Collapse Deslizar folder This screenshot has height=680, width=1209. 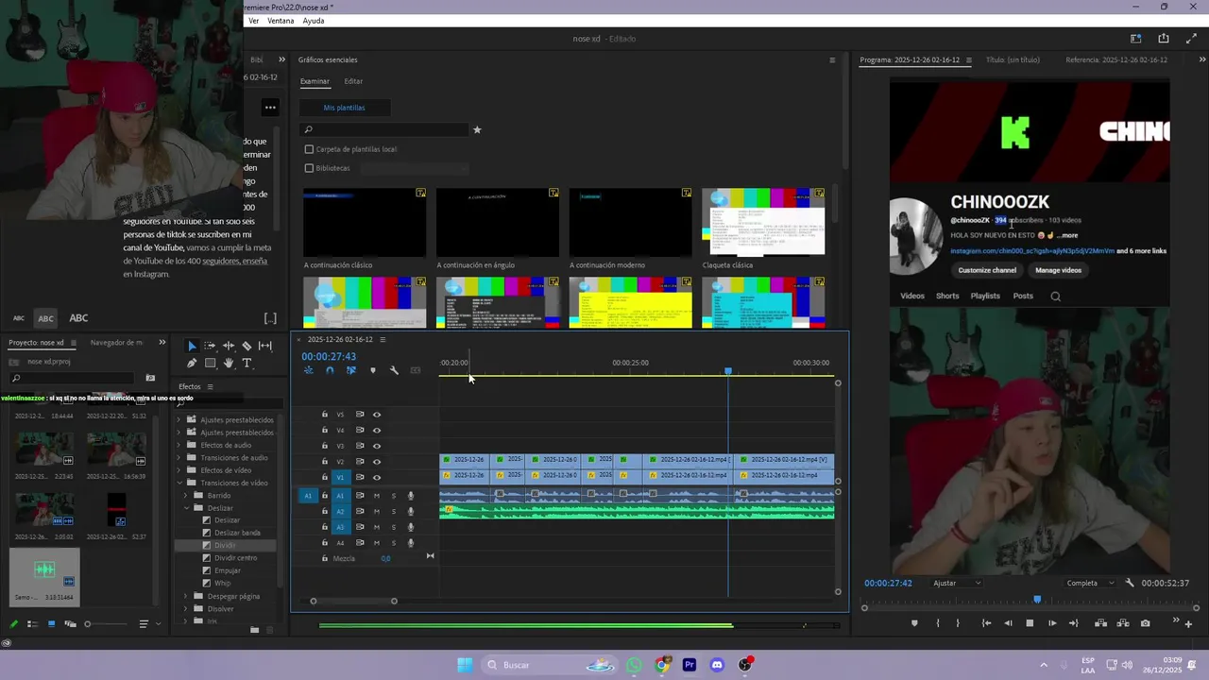pos(186,508)
